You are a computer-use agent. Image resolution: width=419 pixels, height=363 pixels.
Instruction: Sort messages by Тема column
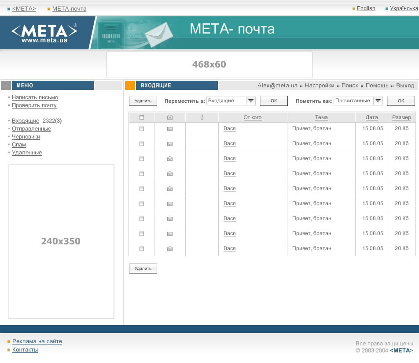point(321,117)
